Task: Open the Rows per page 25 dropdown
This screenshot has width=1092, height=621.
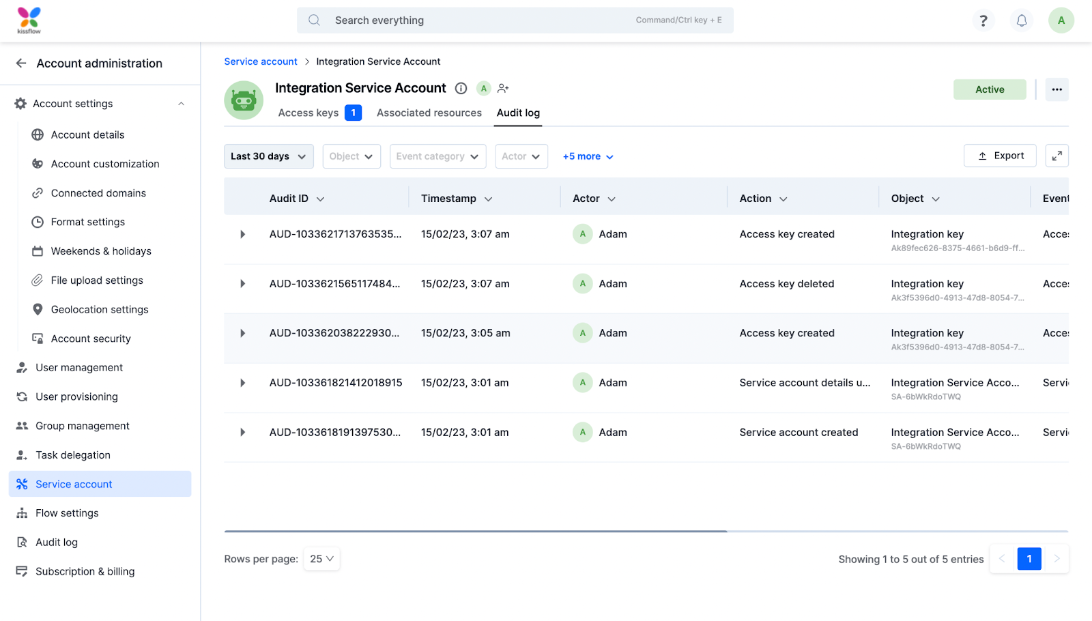Action: (x=321, y=559)
